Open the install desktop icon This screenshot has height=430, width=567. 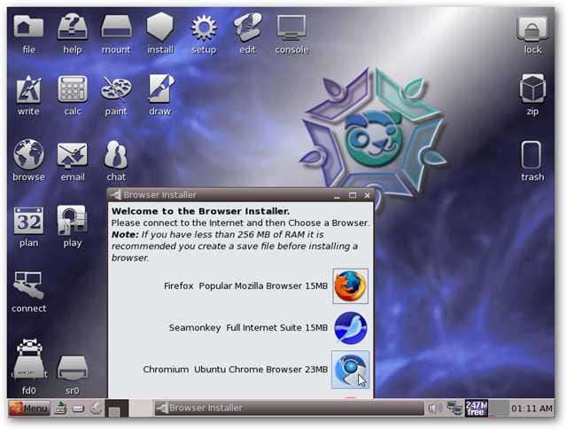[x=159, y=27]
